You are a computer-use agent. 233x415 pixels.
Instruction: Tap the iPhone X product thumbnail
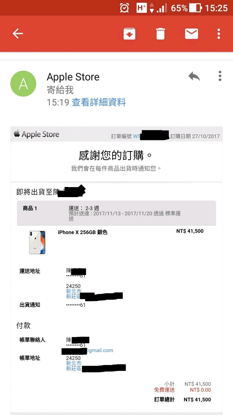click(37, 243)
